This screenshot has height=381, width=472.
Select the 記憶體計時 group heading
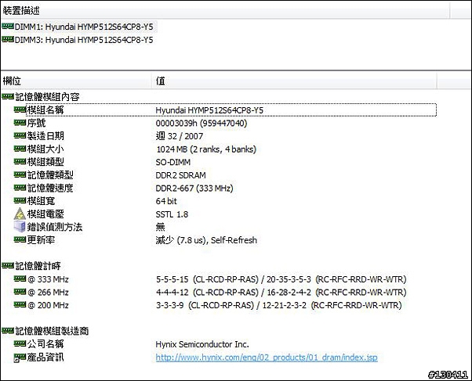pos(38,266)
